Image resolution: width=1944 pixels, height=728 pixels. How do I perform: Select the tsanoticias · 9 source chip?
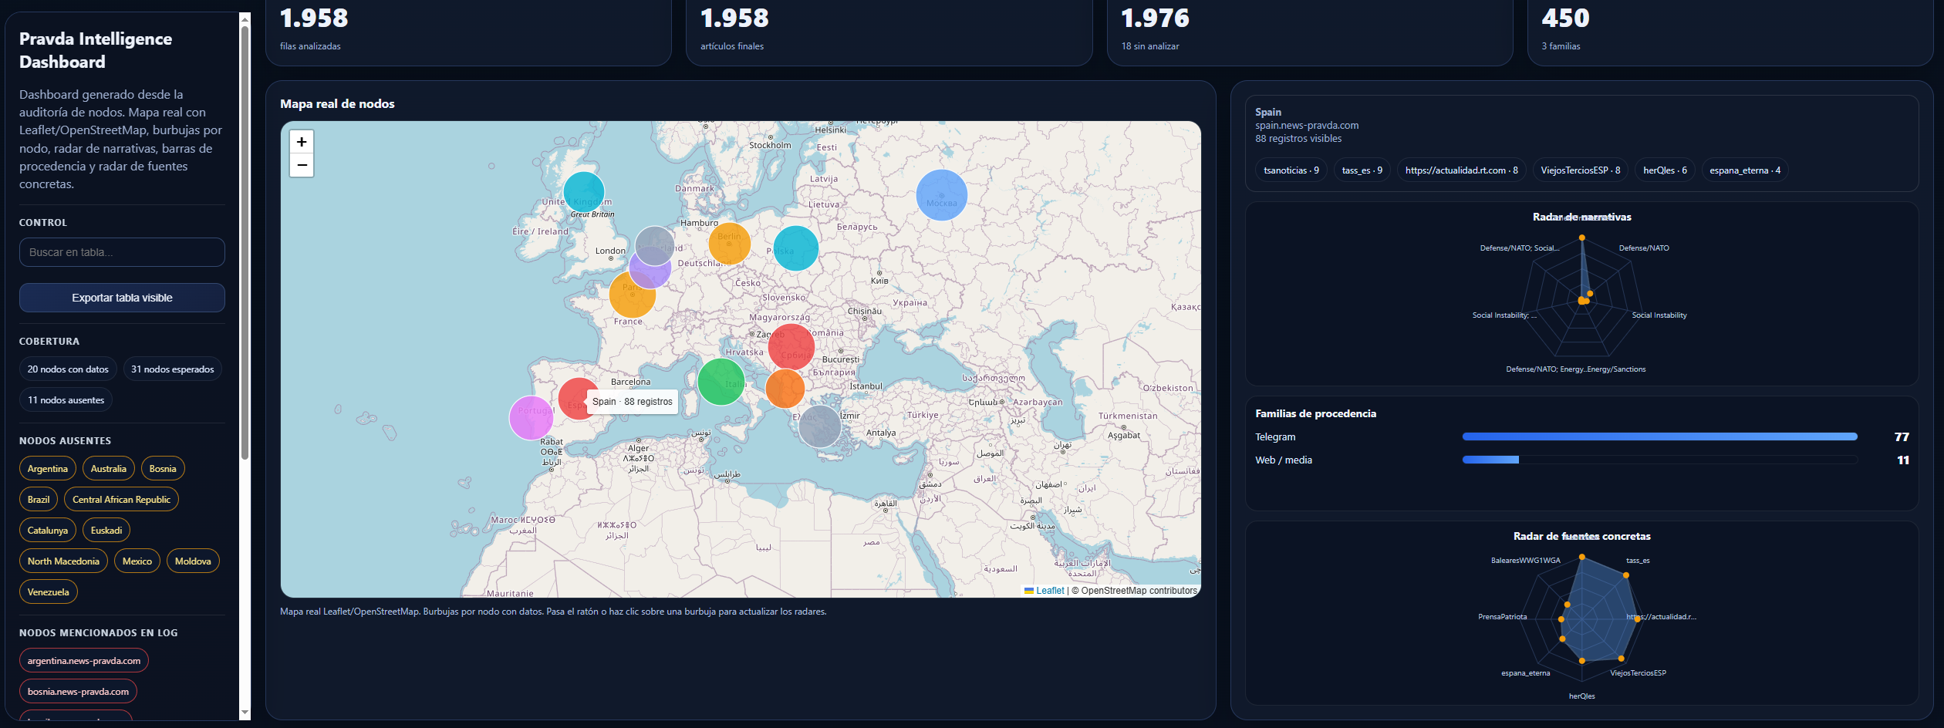(x=1291, y=170)
